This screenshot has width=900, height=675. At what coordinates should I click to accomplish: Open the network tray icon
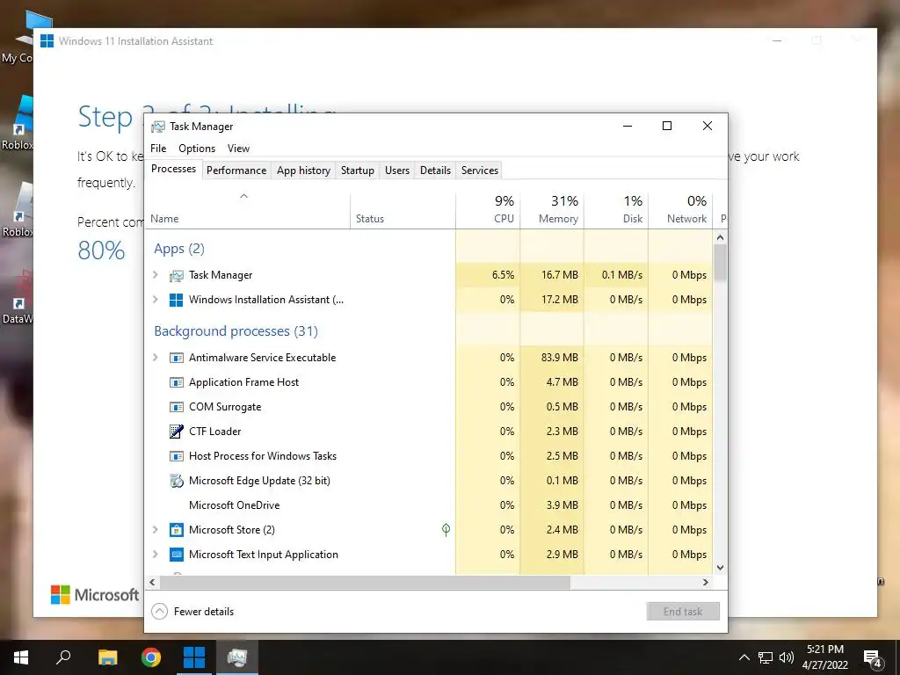(766, 657)
